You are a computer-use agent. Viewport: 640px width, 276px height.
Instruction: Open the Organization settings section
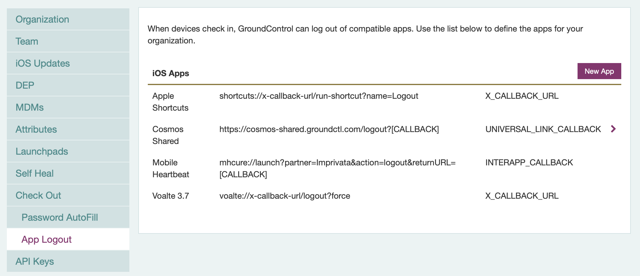tap(42, 19)
